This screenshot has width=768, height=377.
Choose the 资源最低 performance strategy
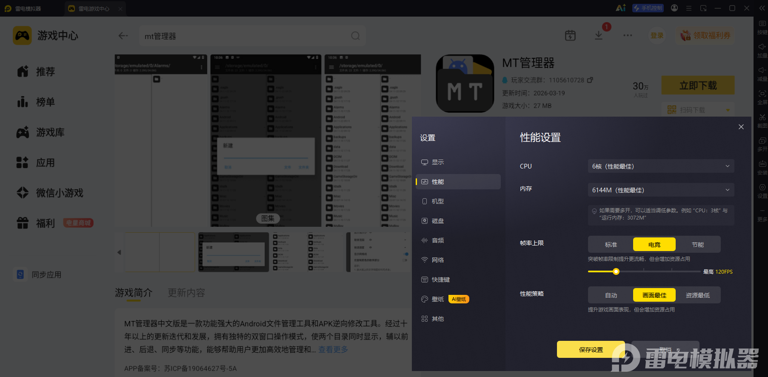(x=698, y=295)
